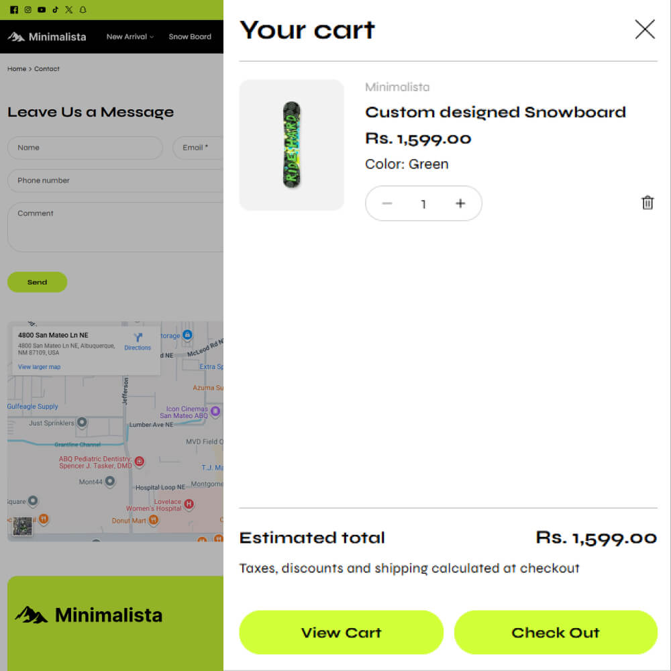Open the snowboard product thumbnail
Screen dimensions: 671x671
coord(291,145)
